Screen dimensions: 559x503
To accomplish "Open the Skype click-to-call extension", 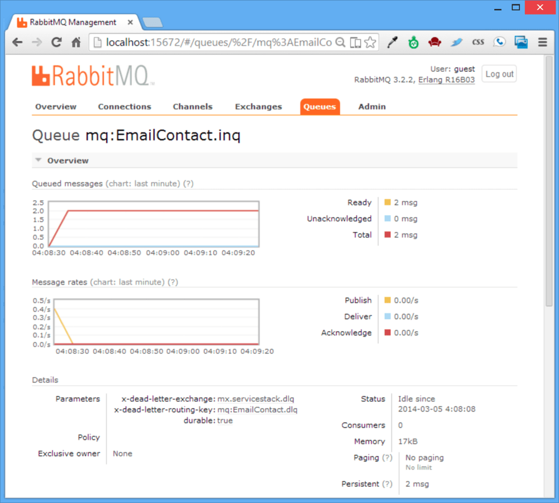I will [x=500, y=41].
